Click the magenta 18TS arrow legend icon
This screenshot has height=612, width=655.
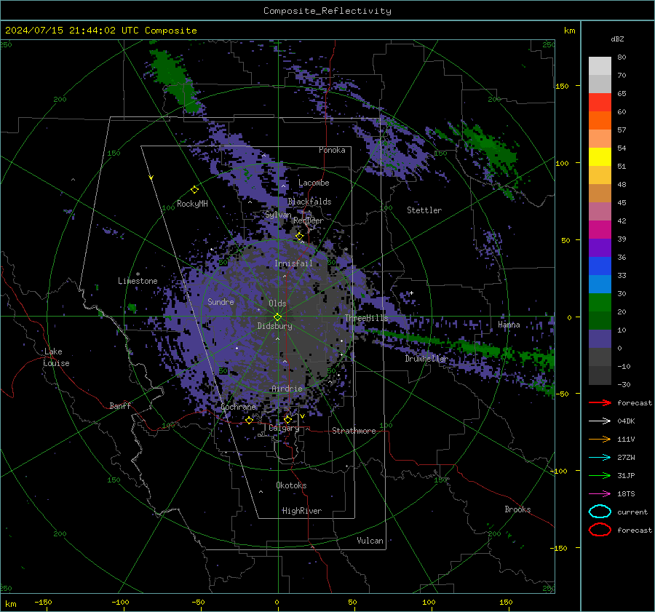(600, 494)
